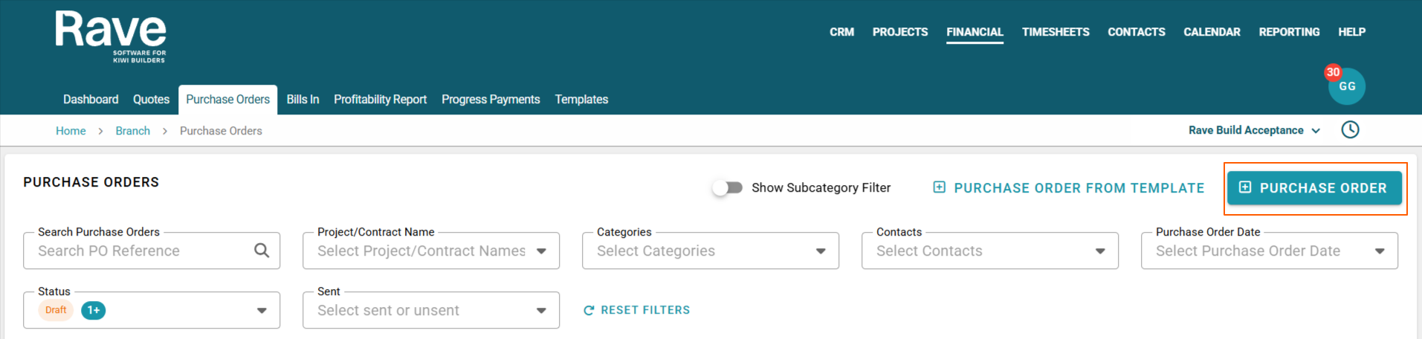Click plus icon beside Purchase Order From Template
The height and width of the screenshot is (339, 1422).
point(939,187)
